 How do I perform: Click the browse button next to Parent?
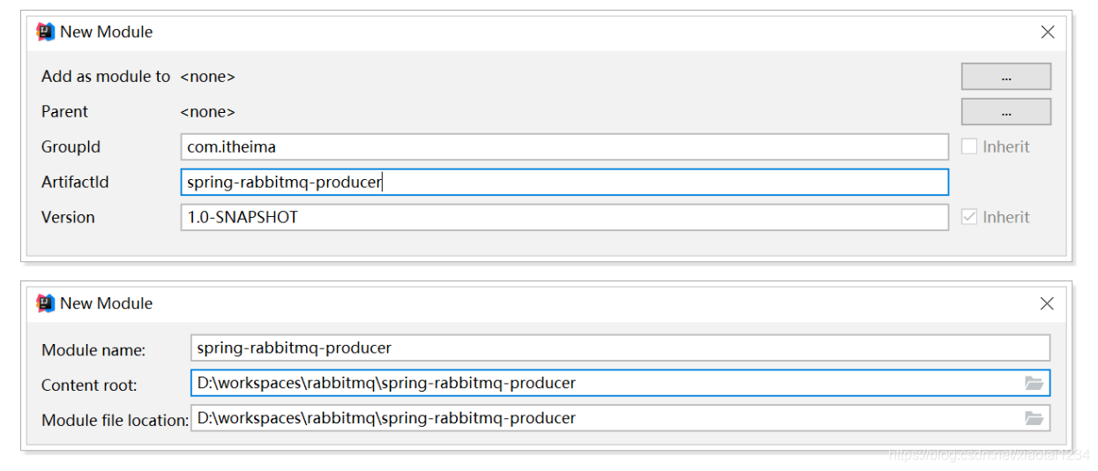tap(1005, 112)
